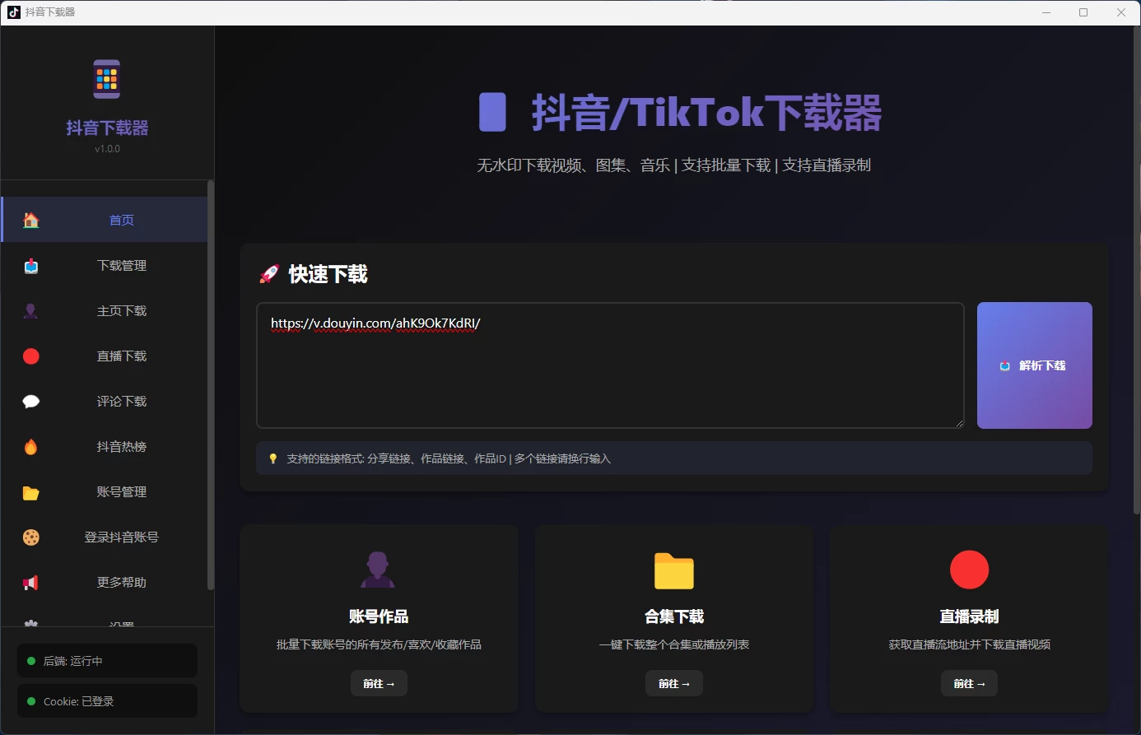Image resolution: width=1141 pixels, height=735 pixels.
Task: Click the app logo above 抖音下载器
Action: (x=107, y=79)
